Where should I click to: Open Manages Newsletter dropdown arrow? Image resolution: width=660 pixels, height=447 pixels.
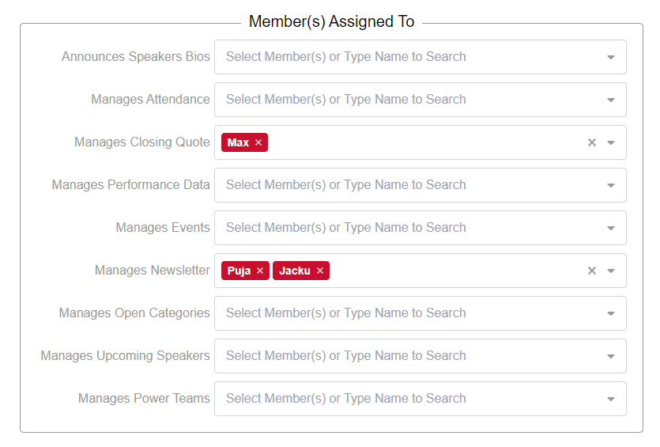[611, 271]
